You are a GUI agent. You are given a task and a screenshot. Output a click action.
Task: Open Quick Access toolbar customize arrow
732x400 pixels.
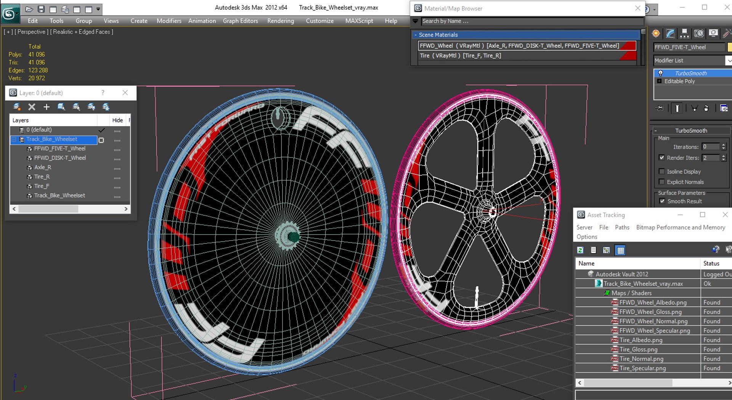[98, 9]
